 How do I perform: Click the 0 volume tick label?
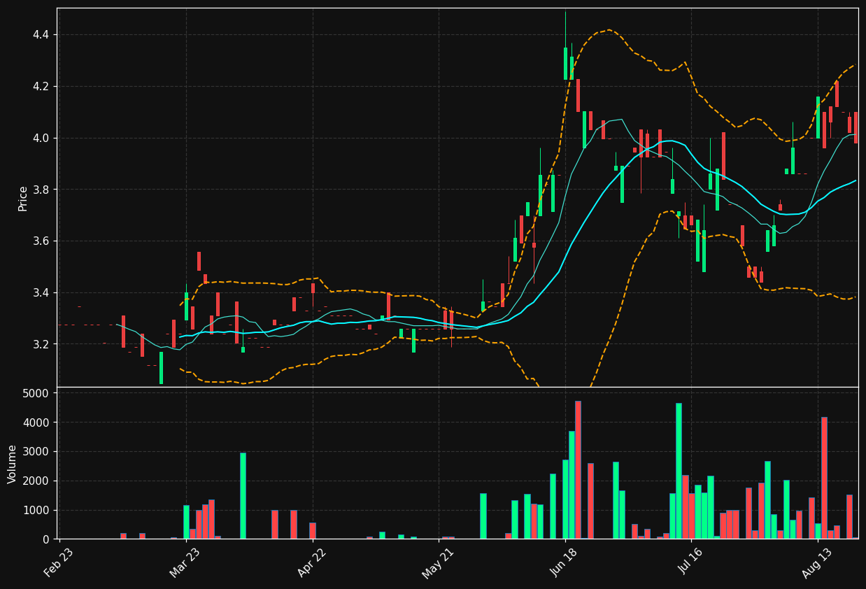[45, 539]
